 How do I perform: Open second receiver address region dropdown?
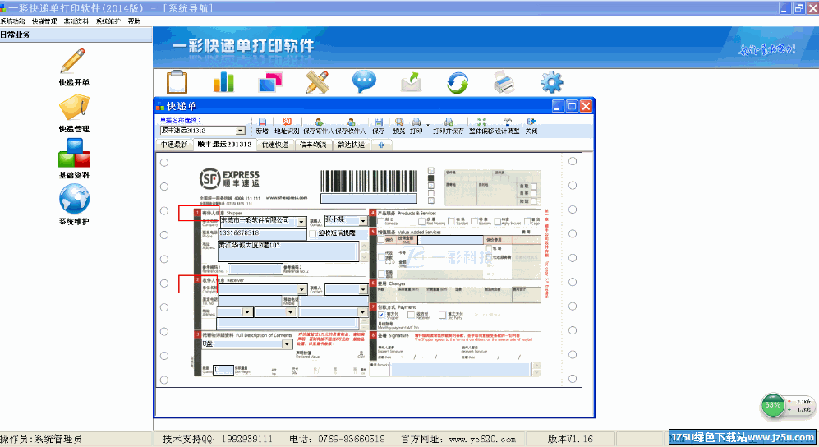click(291, 312)
